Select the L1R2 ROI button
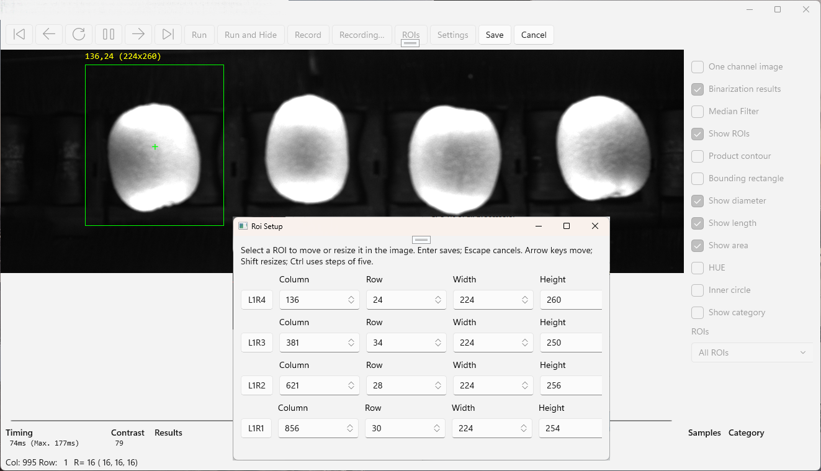The image size is (821, 471). pos(257,385)
